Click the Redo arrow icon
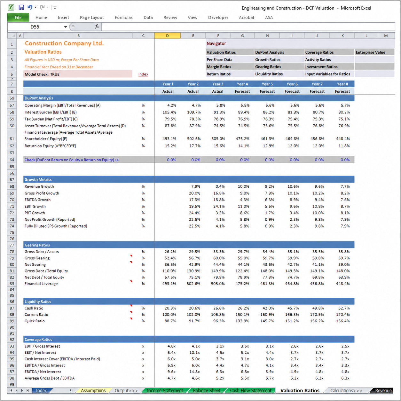The width and height of the screenshot is (401, 401). pyautogui.click(x=42, y=7)
